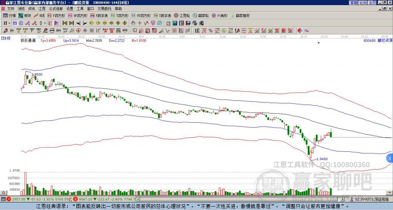Open the 赢家轮 tool
The width and height of the screenshot is (393, 210).
[x=201, y=15]
